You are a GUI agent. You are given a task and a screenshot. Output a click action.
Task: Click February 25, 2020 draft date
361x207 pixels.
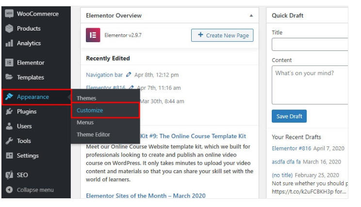(x=317, y=175)
